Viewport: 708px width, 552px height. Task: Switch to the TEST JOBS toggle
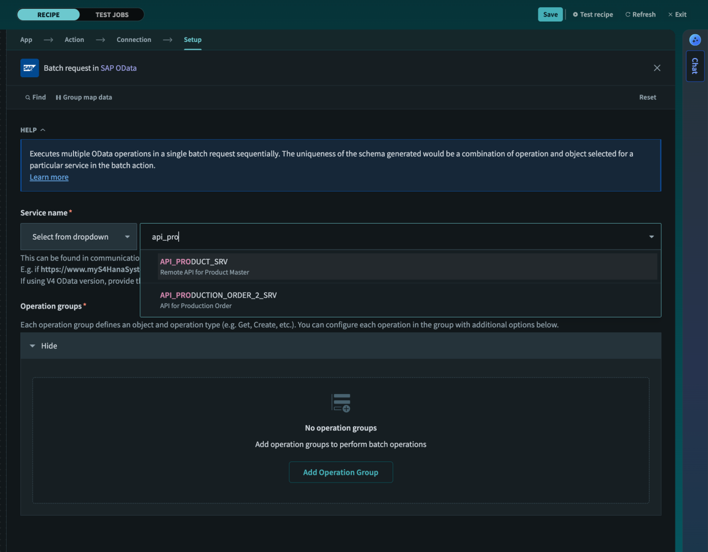click(x=112, y=14)
